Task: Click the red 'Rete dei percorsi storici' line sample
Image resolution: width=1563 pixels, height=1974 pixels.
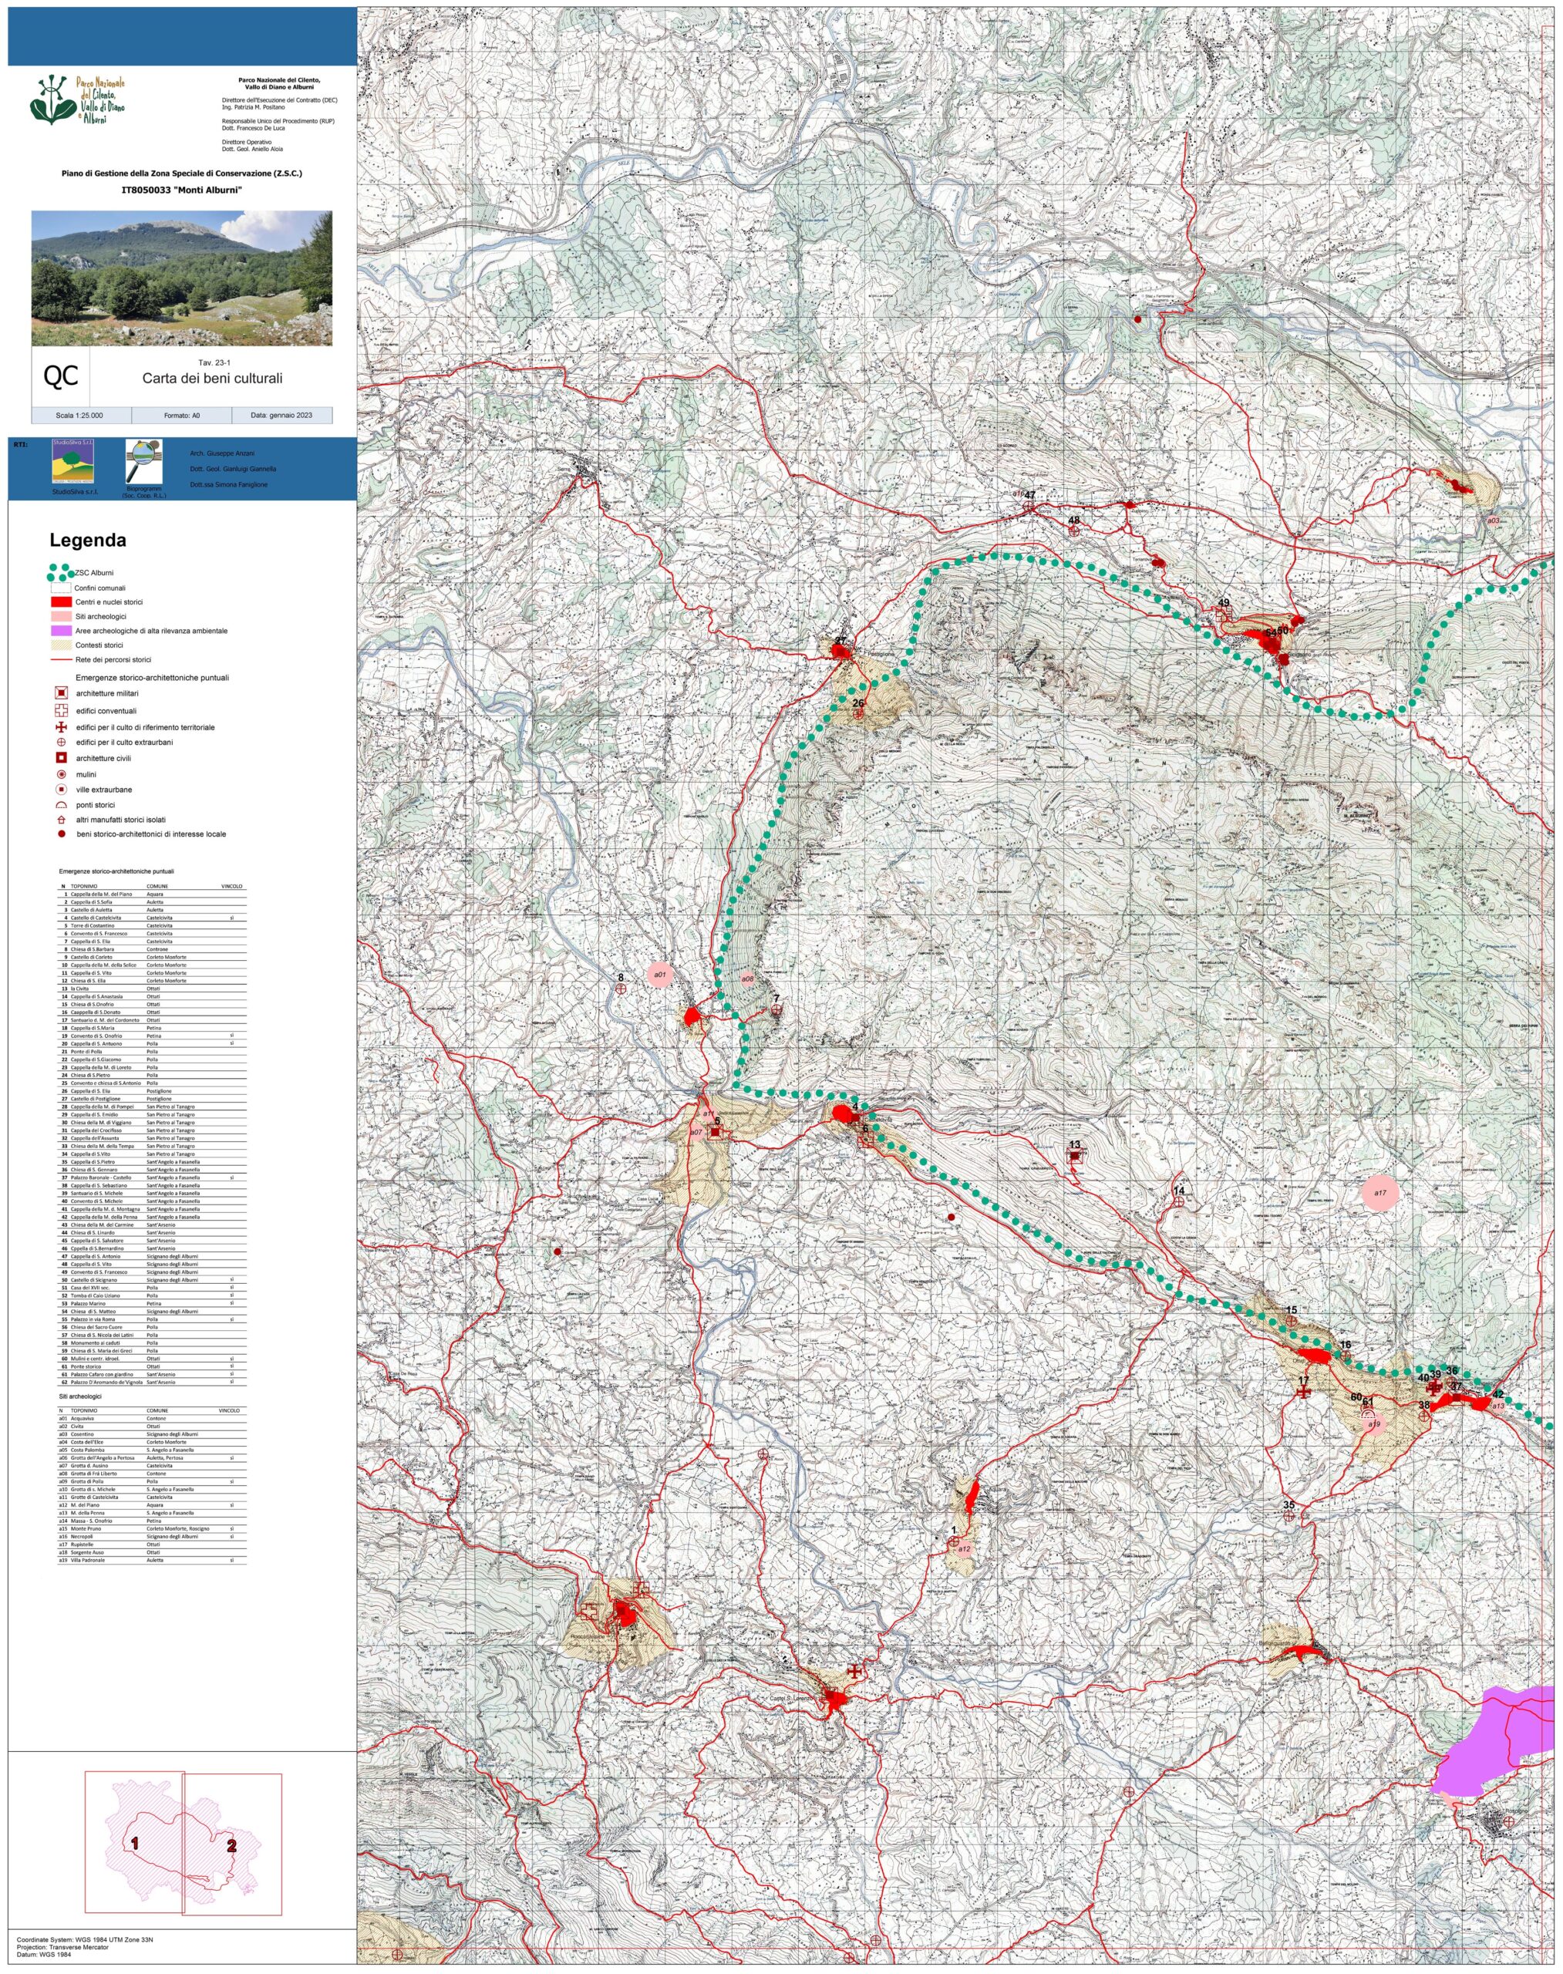Action: pyautogui.click(x=60, y=659)
